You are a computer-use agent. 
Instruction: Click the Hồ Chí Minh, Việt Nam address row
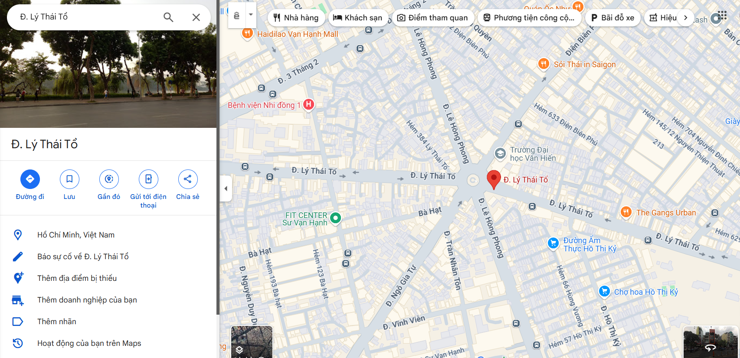(x=108, y=235)
